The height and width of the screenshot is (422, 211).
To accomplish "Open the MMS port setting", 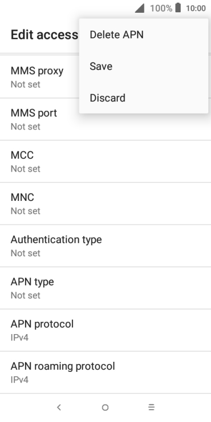I will (x=106, y=119).
